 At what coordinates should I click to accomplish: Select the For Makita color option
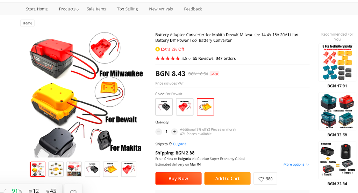tap(164, 107)
